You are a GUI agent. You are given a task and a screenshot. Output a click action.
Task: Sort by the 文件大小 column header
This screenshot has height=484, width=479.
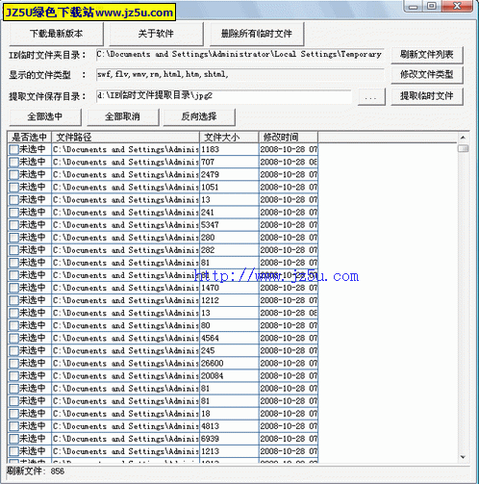(229, 138)
